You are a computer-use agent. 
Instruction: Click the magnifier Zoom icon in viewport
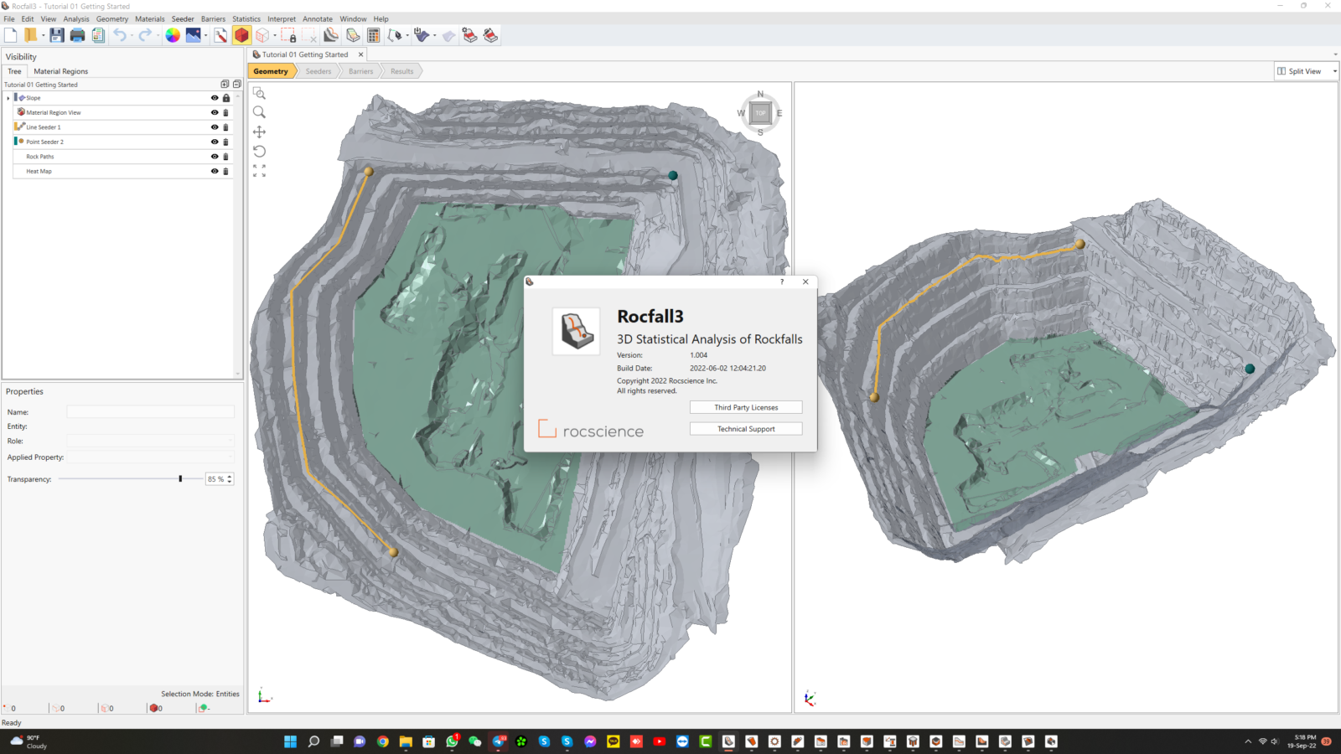click(259, 112)
